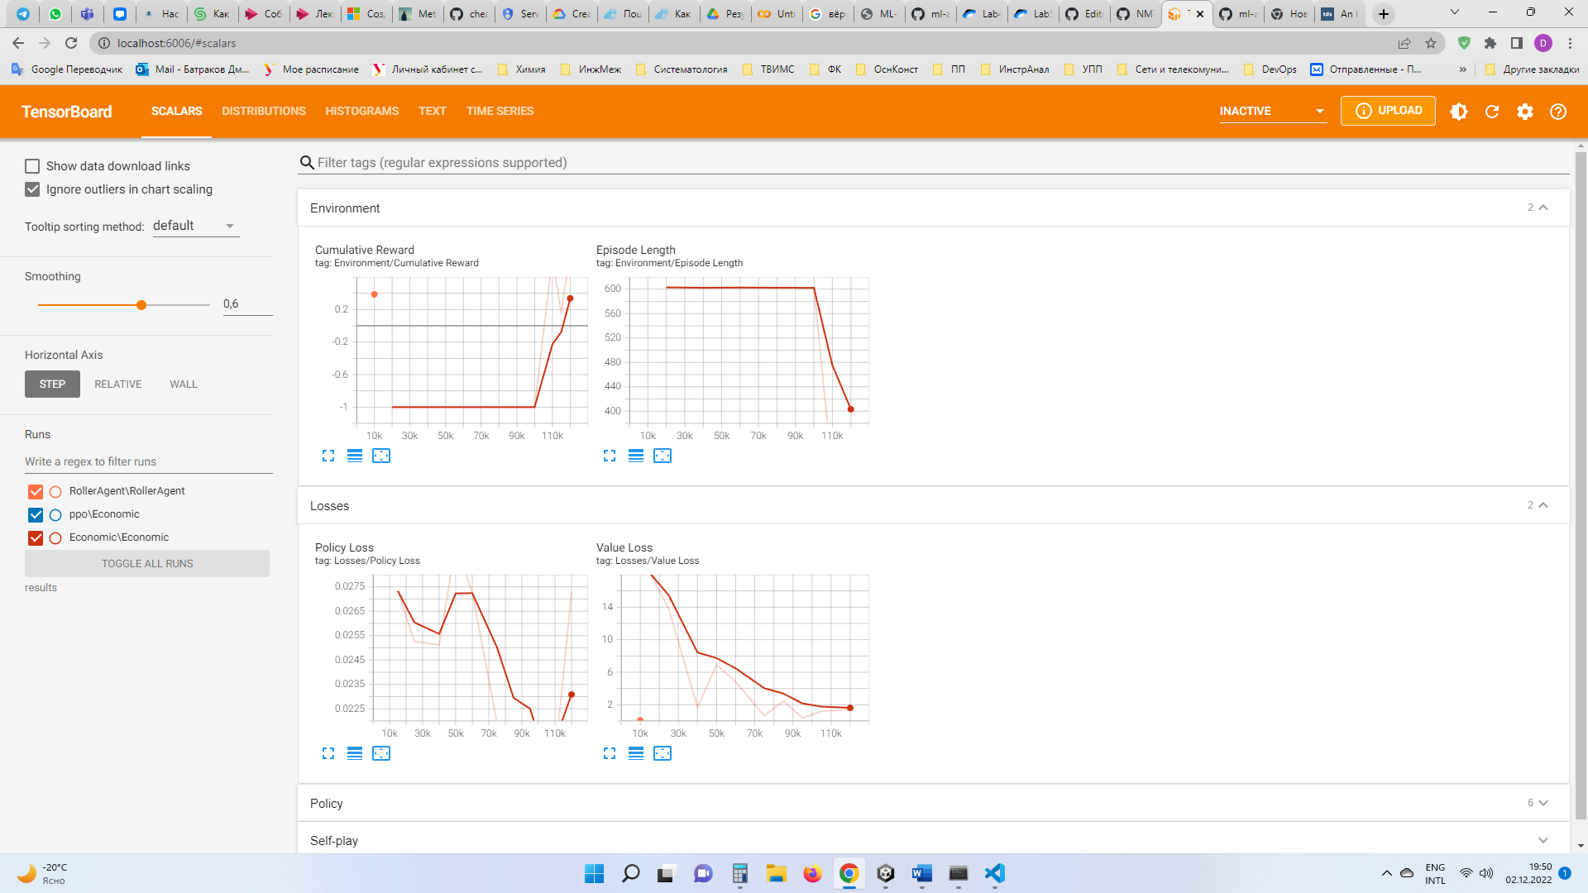Open the help question mark icon

1558,112
